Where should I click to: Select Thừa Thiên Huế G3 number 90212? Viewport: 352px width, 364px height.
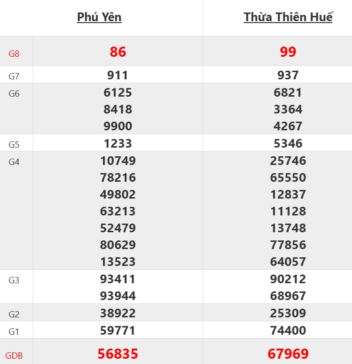point(288,279)
